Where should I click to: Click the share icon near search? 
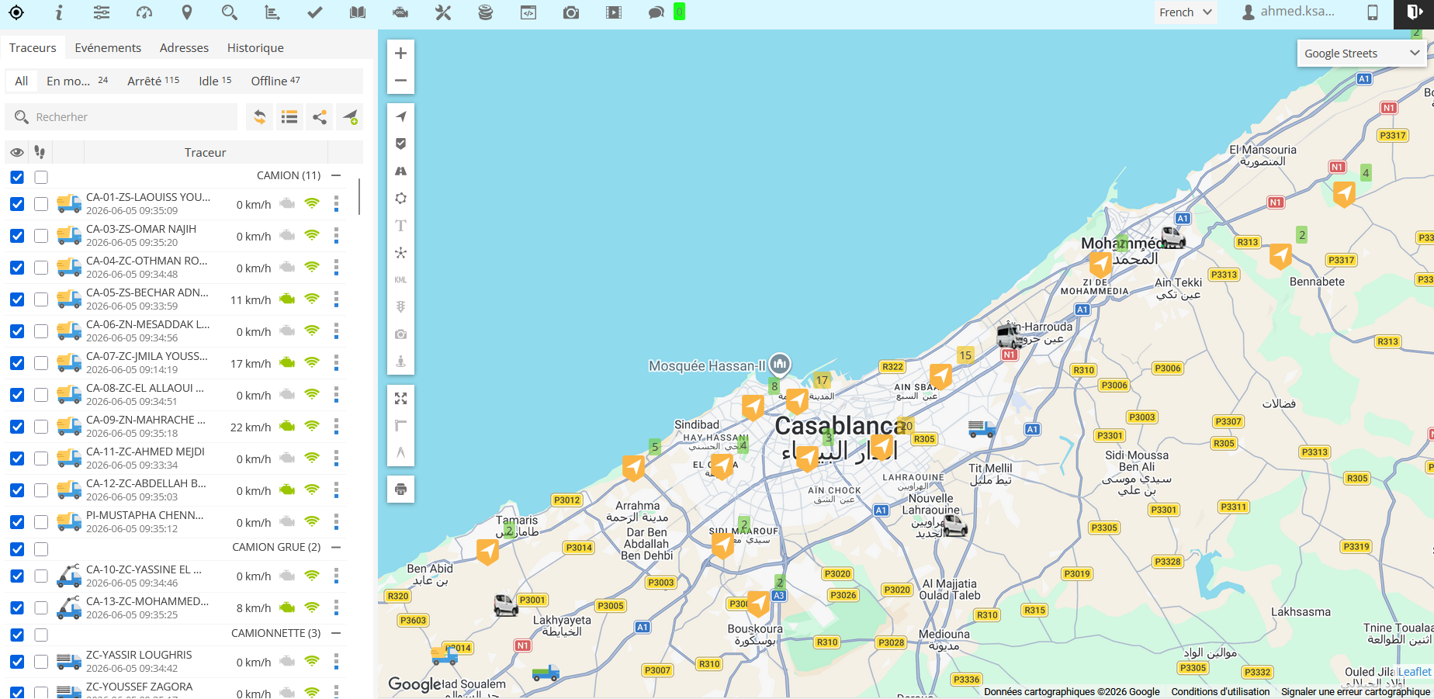pyautogui.click(x=320, y=117)
